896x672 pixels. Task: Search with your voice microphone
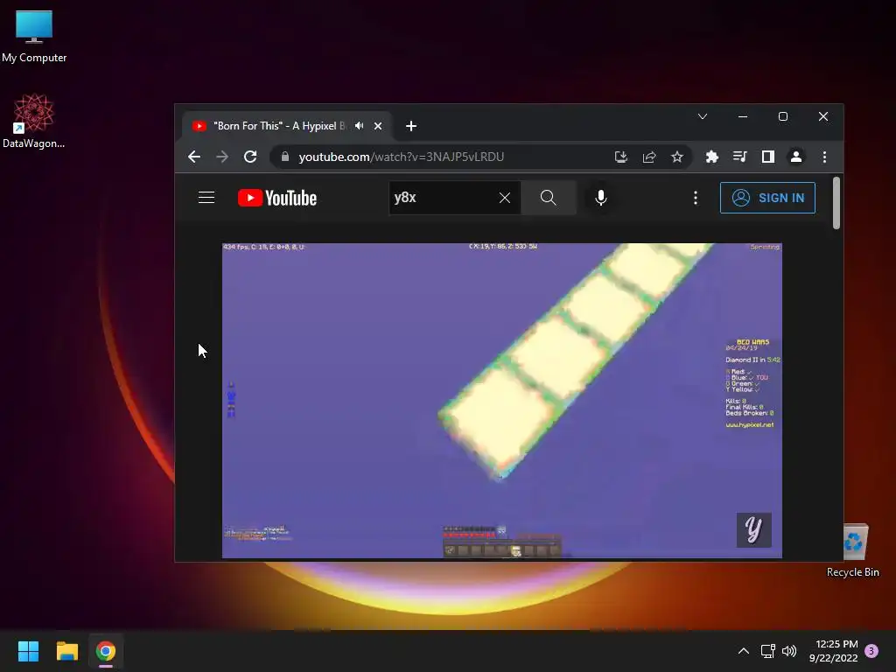point(600,198)
